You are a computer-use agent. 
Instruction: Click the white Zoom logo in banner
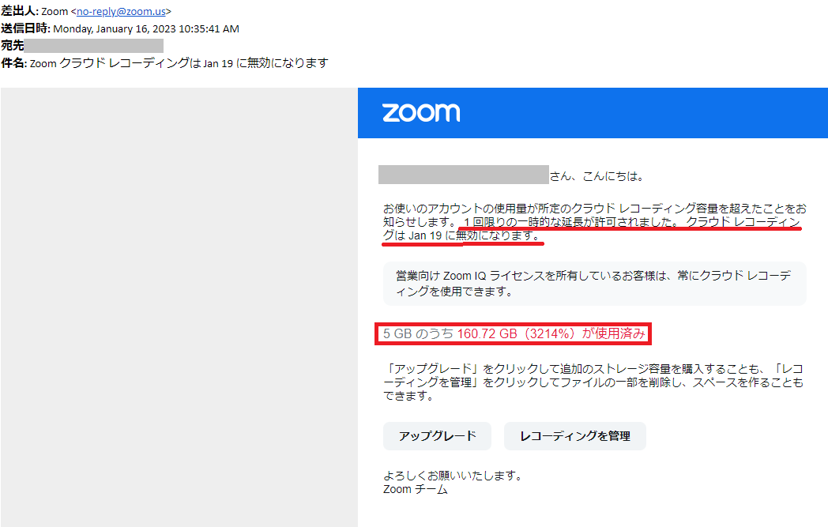(421, 112)
